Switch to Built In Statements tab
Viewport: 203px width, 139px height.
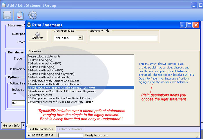tap(40, 129)
